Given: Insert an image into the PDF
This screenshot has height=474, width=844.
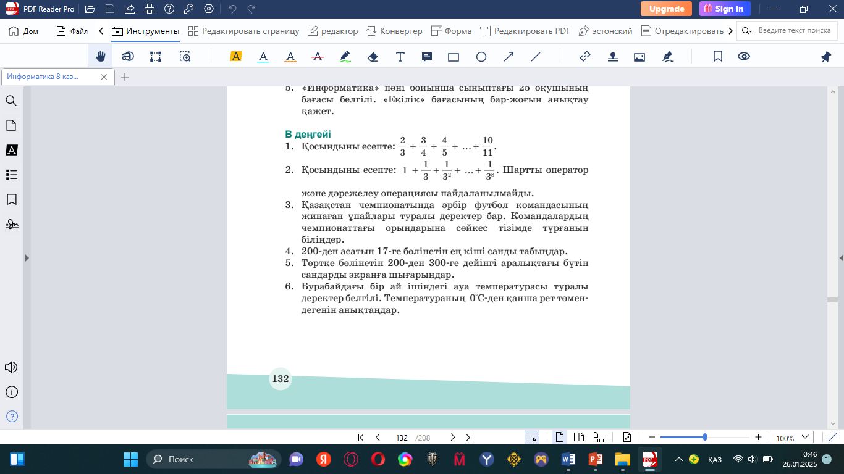Looking at the screenshot, I should pyautogui.click(x=639, y=57).
